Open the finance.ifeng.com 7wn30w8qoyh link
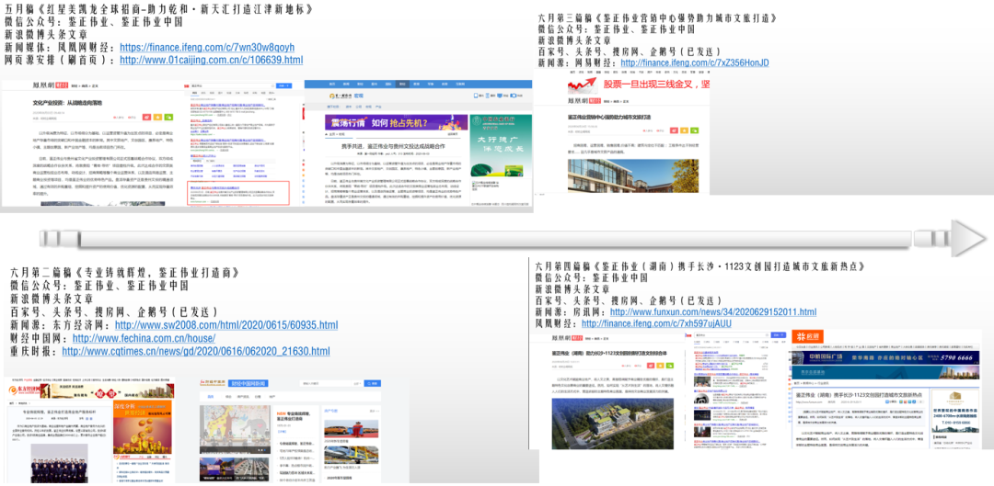The height and width of the screenshot is (486, 994). tap(207, 47)
